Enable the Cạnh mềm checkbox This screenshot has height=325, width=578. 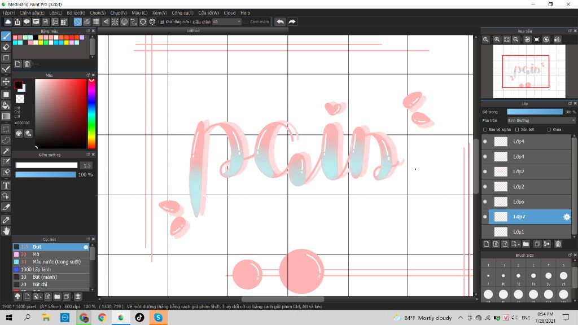[247, 22]
